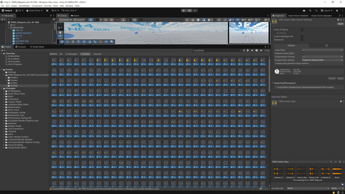Select the Move tool in Scene tools
The image size is (345, 194).
60,36
